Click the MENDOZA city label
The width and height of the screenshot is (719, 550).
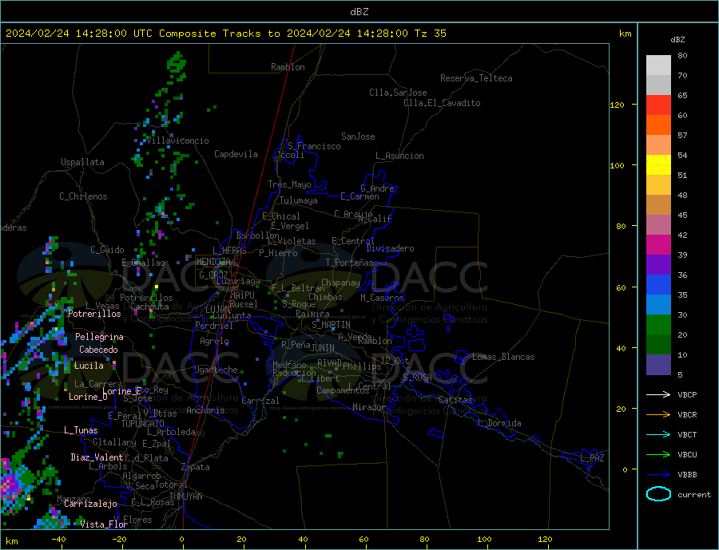213,262
